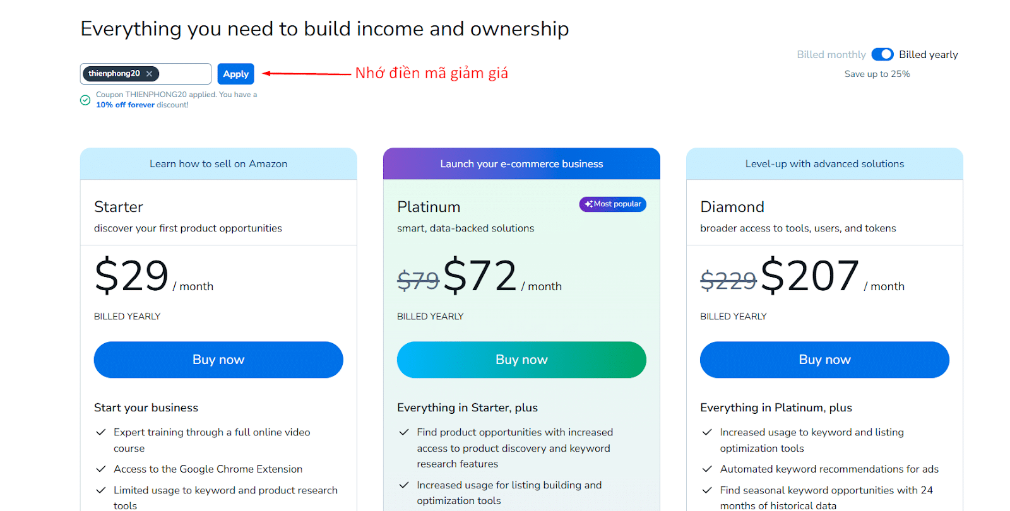The height and width of the screenshot is (511, 1010).
Task: Select Launch your e-commerce business header
Action: click(x=521, y=163)
